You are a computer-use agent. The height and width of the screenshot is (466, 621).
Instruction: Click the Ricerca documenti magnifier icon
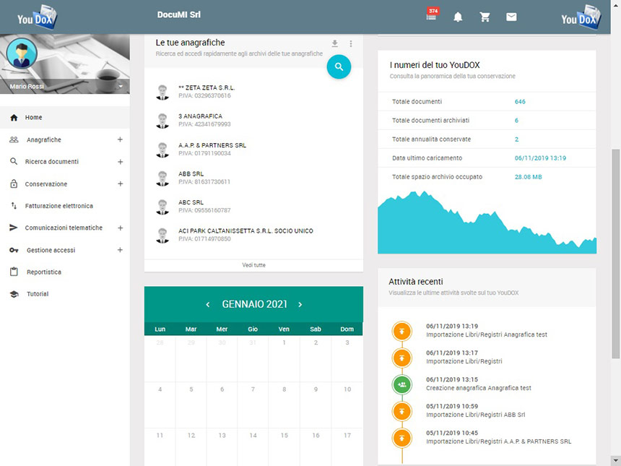[14, 161]
